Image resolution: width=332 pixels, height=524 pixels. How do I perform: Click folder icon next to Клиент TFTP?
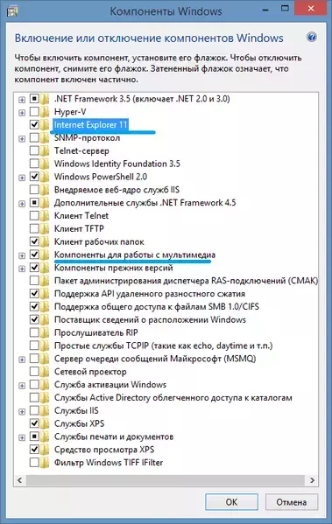45,228
